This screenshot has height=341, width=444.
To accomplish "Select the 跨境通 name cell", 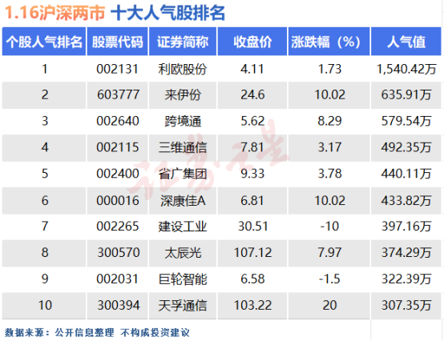I will (x=183, y=122).
